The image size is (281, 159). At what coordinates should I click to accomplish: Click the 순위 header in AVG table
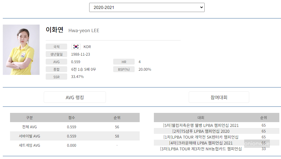(x=117, y=118)
